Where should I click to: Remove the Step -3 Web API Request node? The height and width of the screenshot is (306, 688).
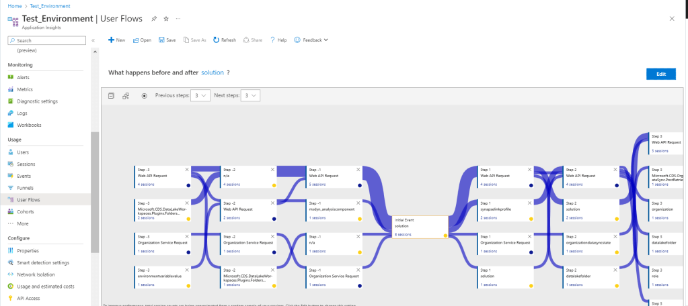(187, 169)
